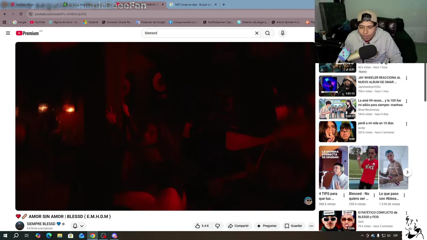427x240 pixels.
Task: Click the youtube.com address bar
Action: tap(170, 14)
